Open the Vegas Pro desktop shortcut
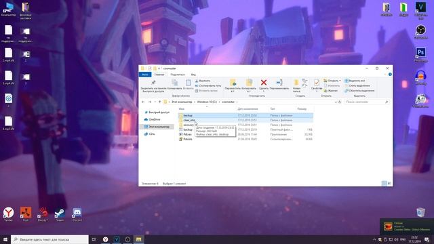 click(x=420, y=11)
